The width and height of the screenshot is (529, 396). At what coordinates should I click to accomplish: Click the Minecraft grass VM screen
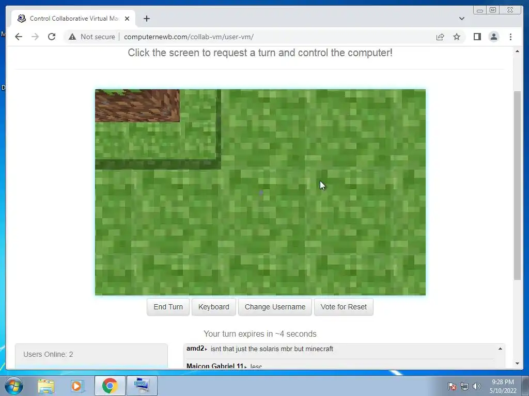pyautogui.click(x=260, y=192)
